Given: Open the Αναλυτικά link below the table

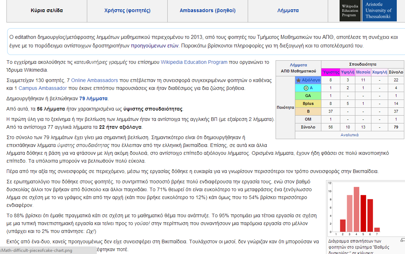Looking at the screenshot, I should pyautogui.click(x=350, y=135).
